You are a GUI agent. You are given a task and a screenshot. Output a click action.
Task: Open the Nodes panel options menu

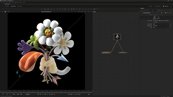pyautogui.click(x=139, y=12)
